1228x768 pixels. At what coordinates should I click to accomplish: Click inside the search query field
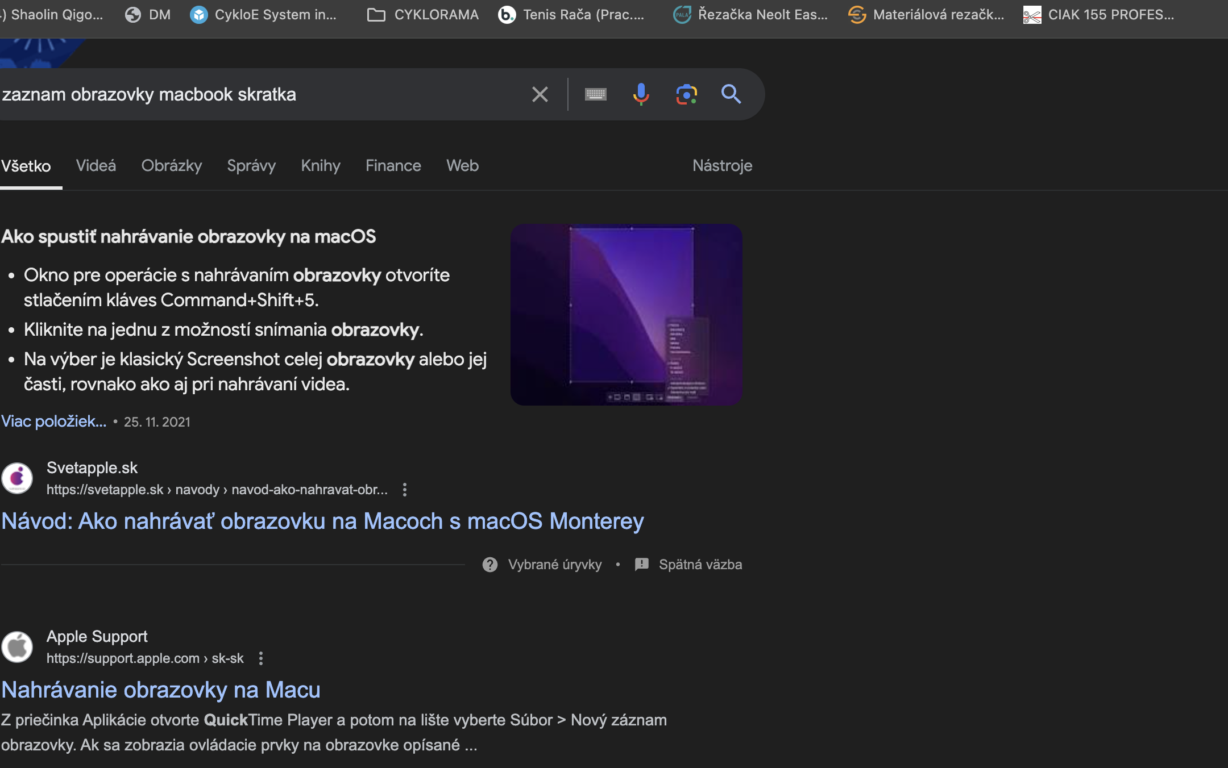click(x=256, y=94)
